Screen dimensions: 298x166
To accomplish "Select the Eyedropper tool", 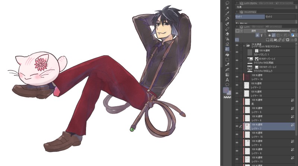I will [x=227, y=13].
